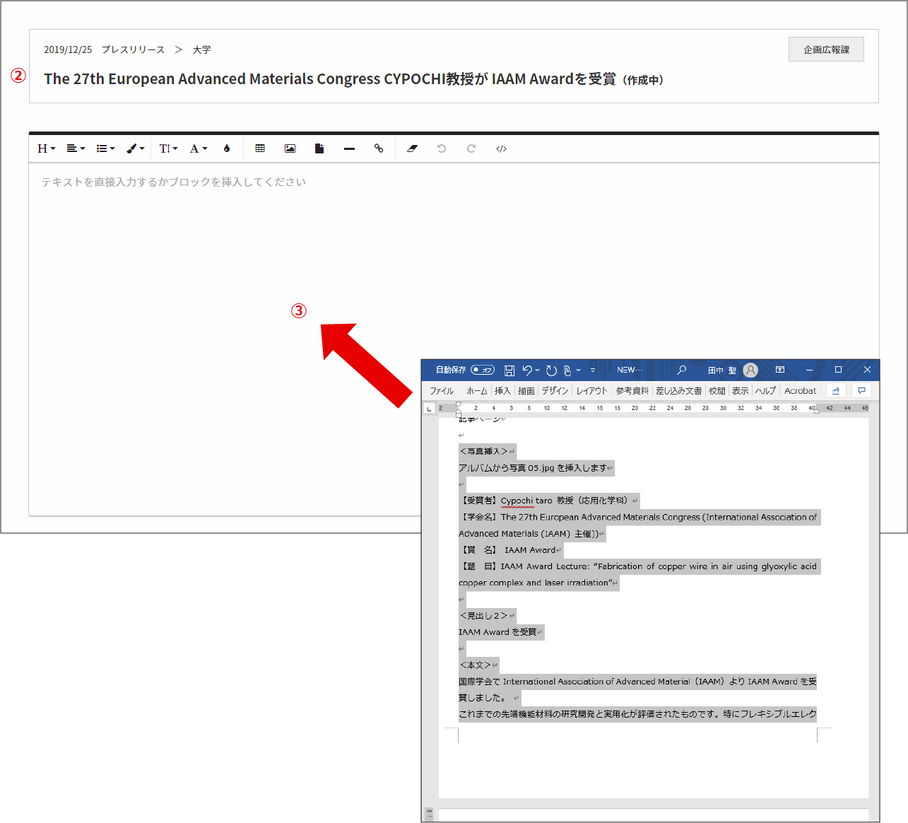Open the bullet list dropdown
The height and width of the screenshot is (823, 908).
click(x=105, y=148)
